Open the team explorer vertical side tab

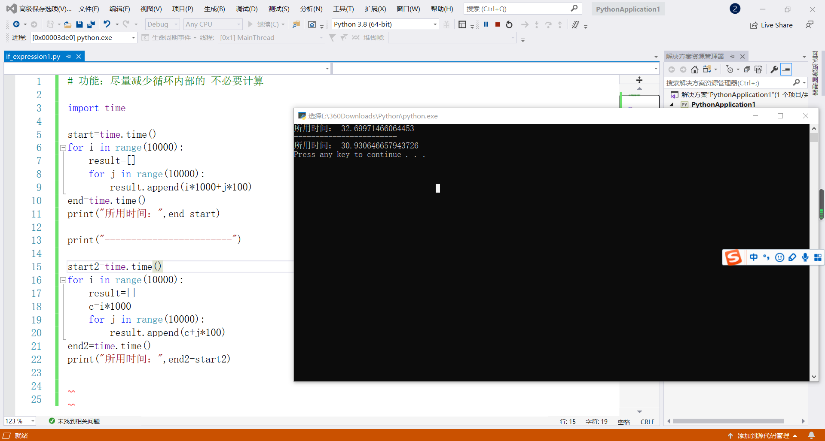(815, 73)
